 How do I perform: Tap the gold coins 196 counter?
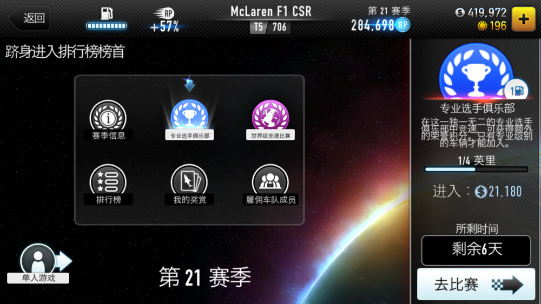(x=492, y=26)
